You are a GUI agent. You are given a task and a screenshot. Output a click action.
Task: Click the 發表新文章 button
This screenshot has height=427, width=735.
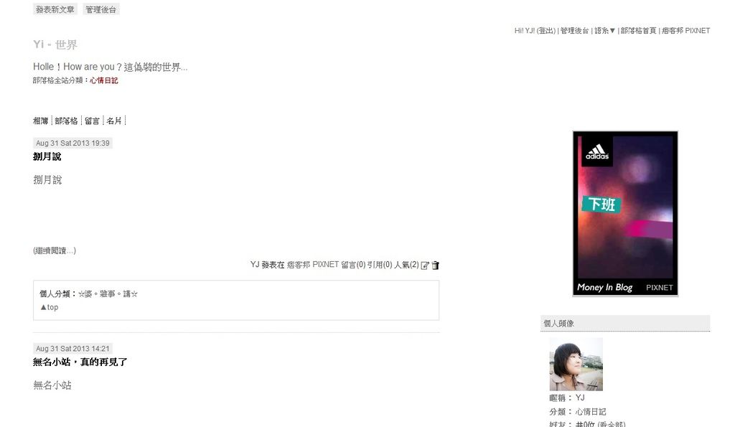point(55,9)
